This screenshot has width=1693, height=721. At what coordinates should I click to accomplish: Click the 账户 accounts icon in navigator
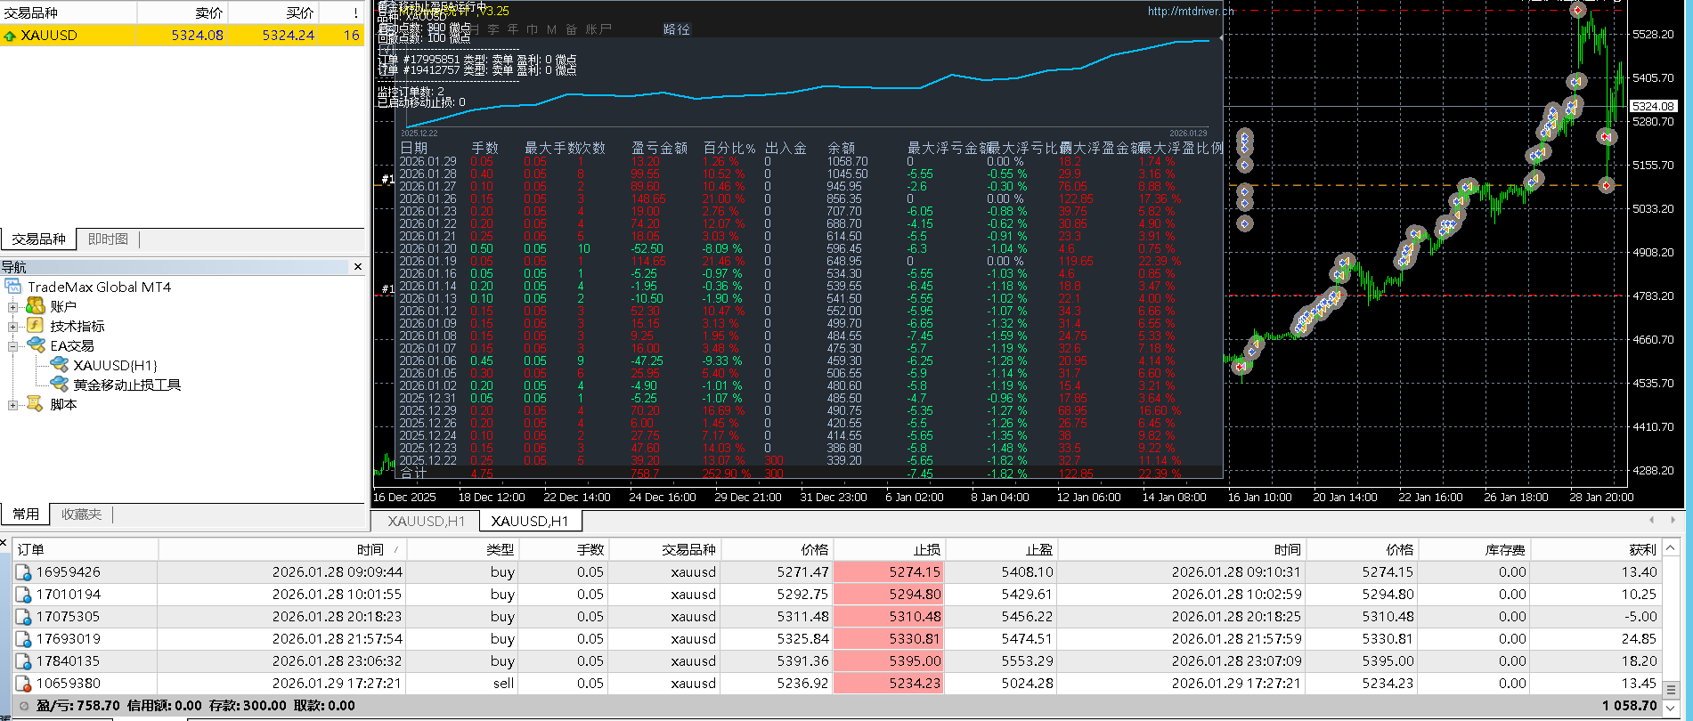pyautogui.click(x=36, y=306)
